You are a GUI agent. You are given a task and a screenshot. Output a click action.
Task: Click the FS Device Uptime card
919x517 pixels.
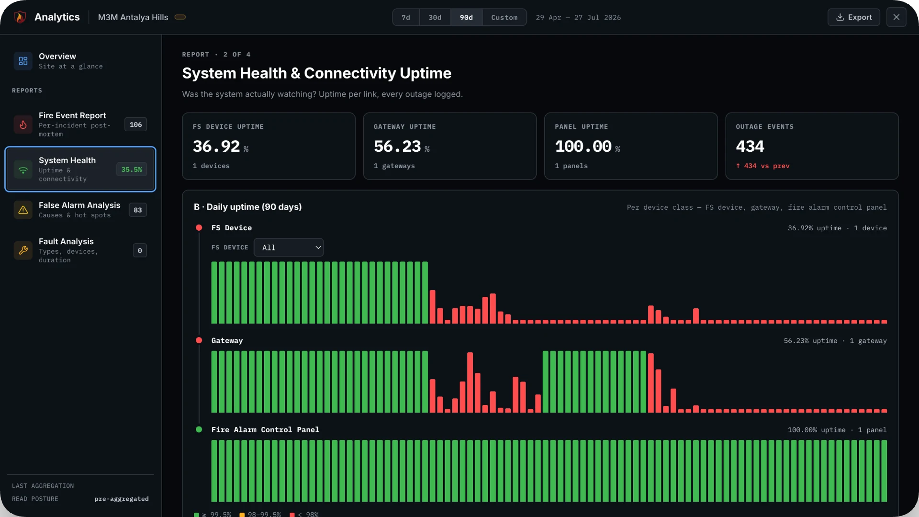tap(269, 146)
